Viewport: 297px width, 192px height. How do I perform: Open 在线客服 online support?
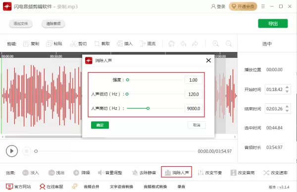(x=51, y=187)
